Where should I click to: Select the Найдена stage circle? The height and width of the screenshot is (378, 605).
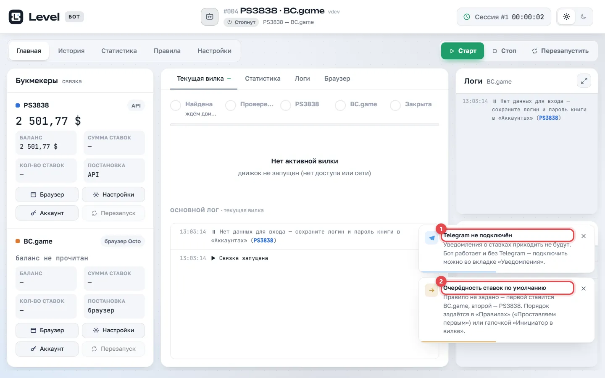click(176, 105)
